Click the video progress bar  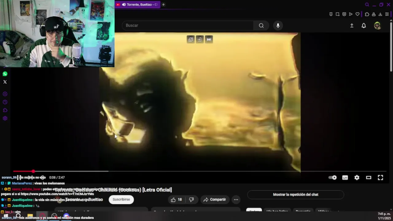200,171
